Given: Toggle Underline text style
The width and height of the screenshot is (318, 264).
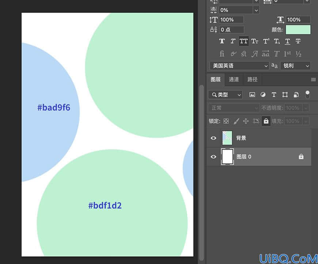Looking at the screenshot, I should click(287, 41).
